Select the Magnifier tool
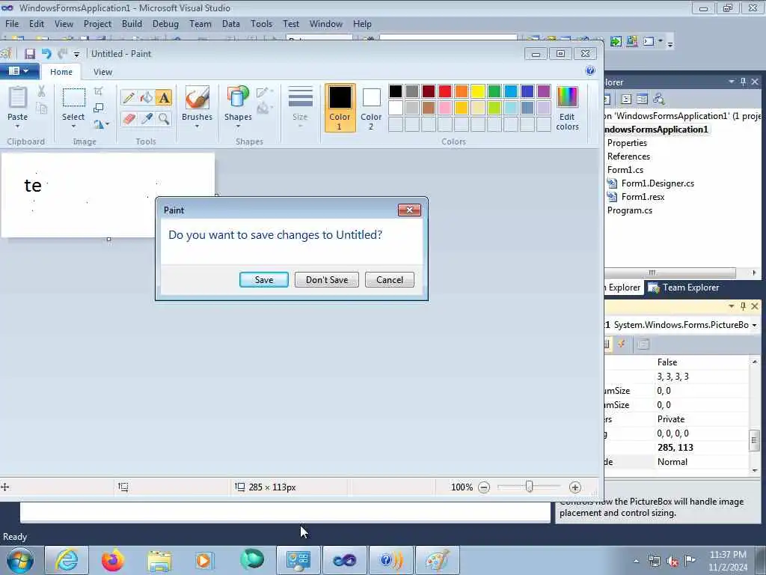 tap(164, 118)
